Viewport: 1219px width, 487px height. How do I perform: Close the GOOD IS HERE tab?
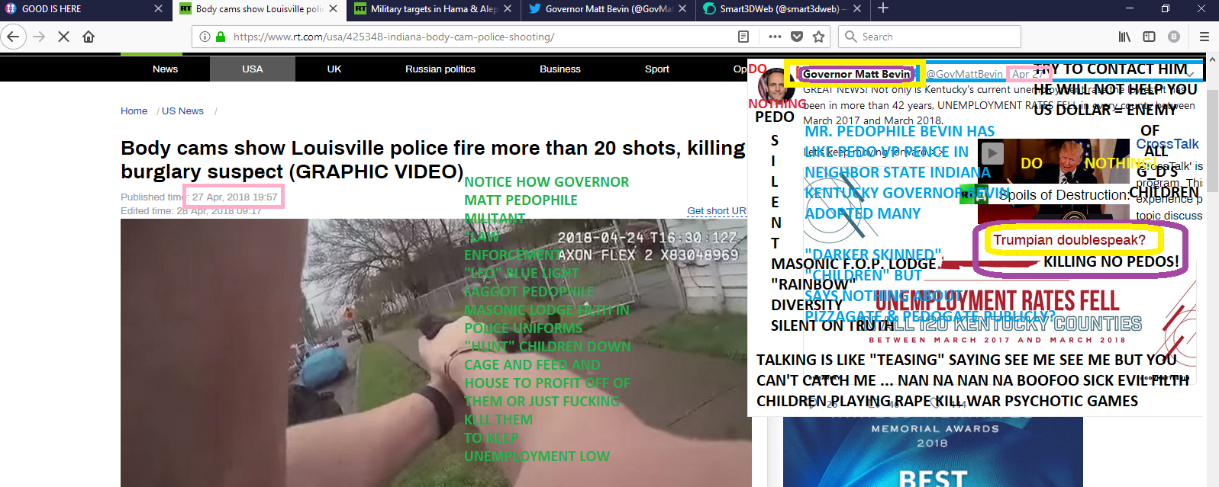[x=158, y=8]
